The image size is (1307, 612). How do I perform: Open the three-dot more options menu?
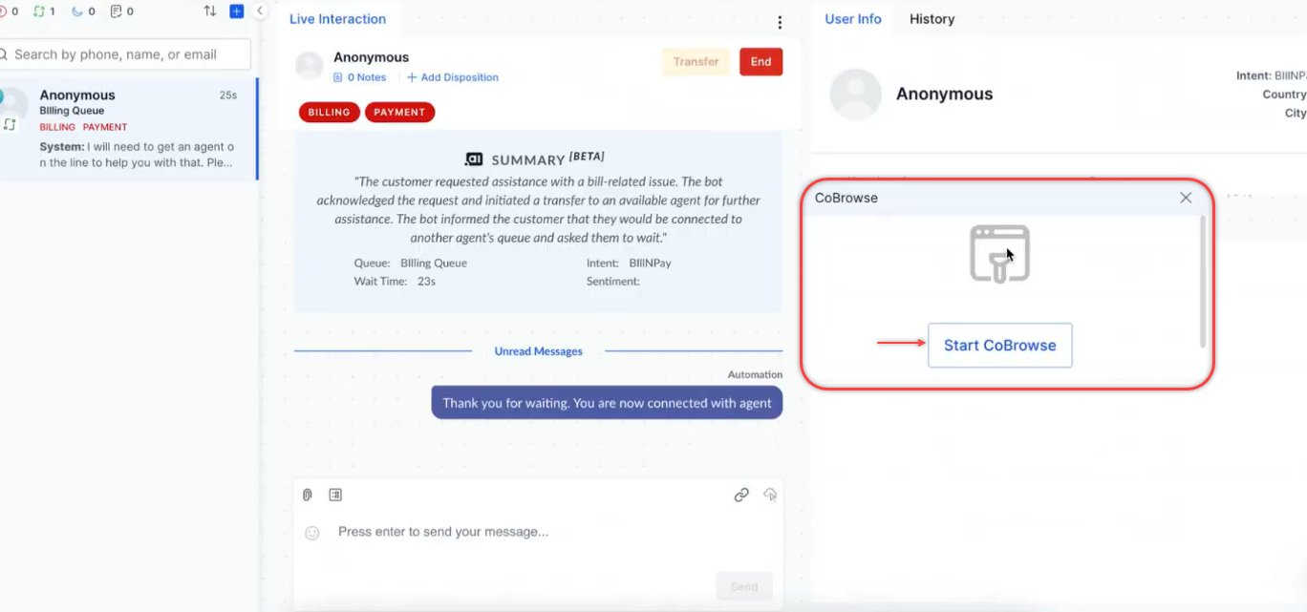click(x=780, y=22)
